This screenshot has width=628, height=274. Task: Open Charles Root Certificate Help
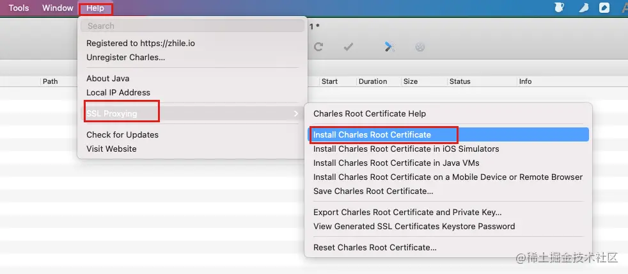coord(448,114)
